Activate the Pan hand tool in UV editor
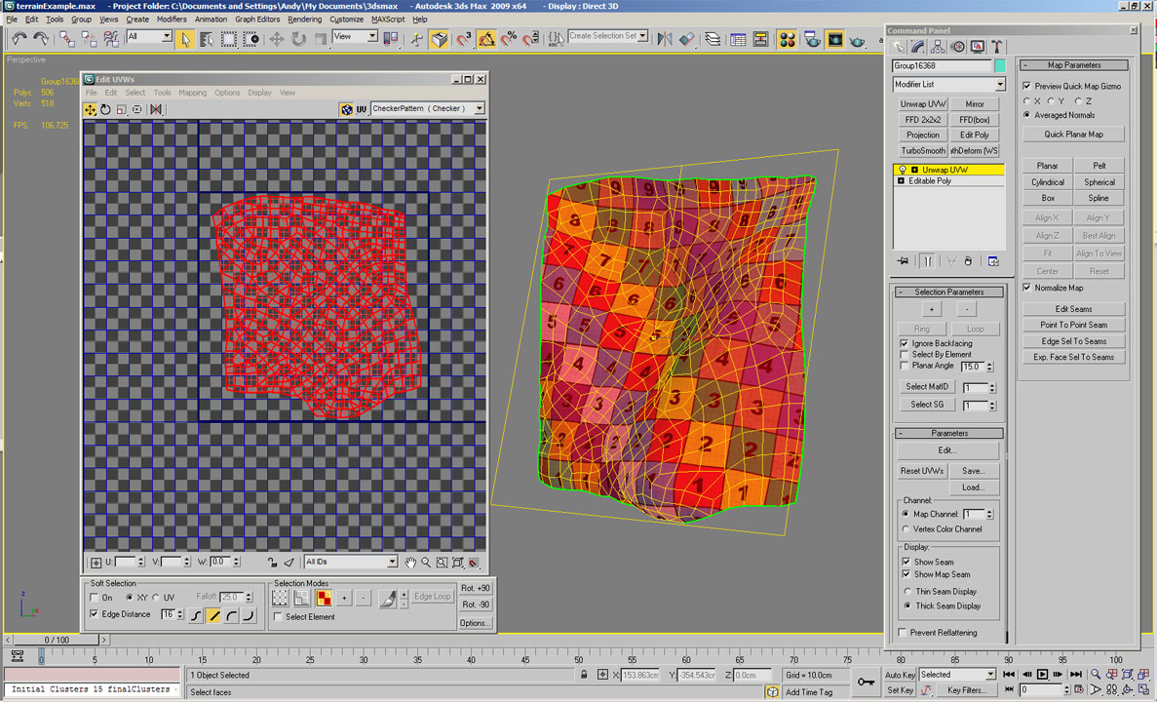Viewport: 1157px width, 702px height. (x=410, y=563)
